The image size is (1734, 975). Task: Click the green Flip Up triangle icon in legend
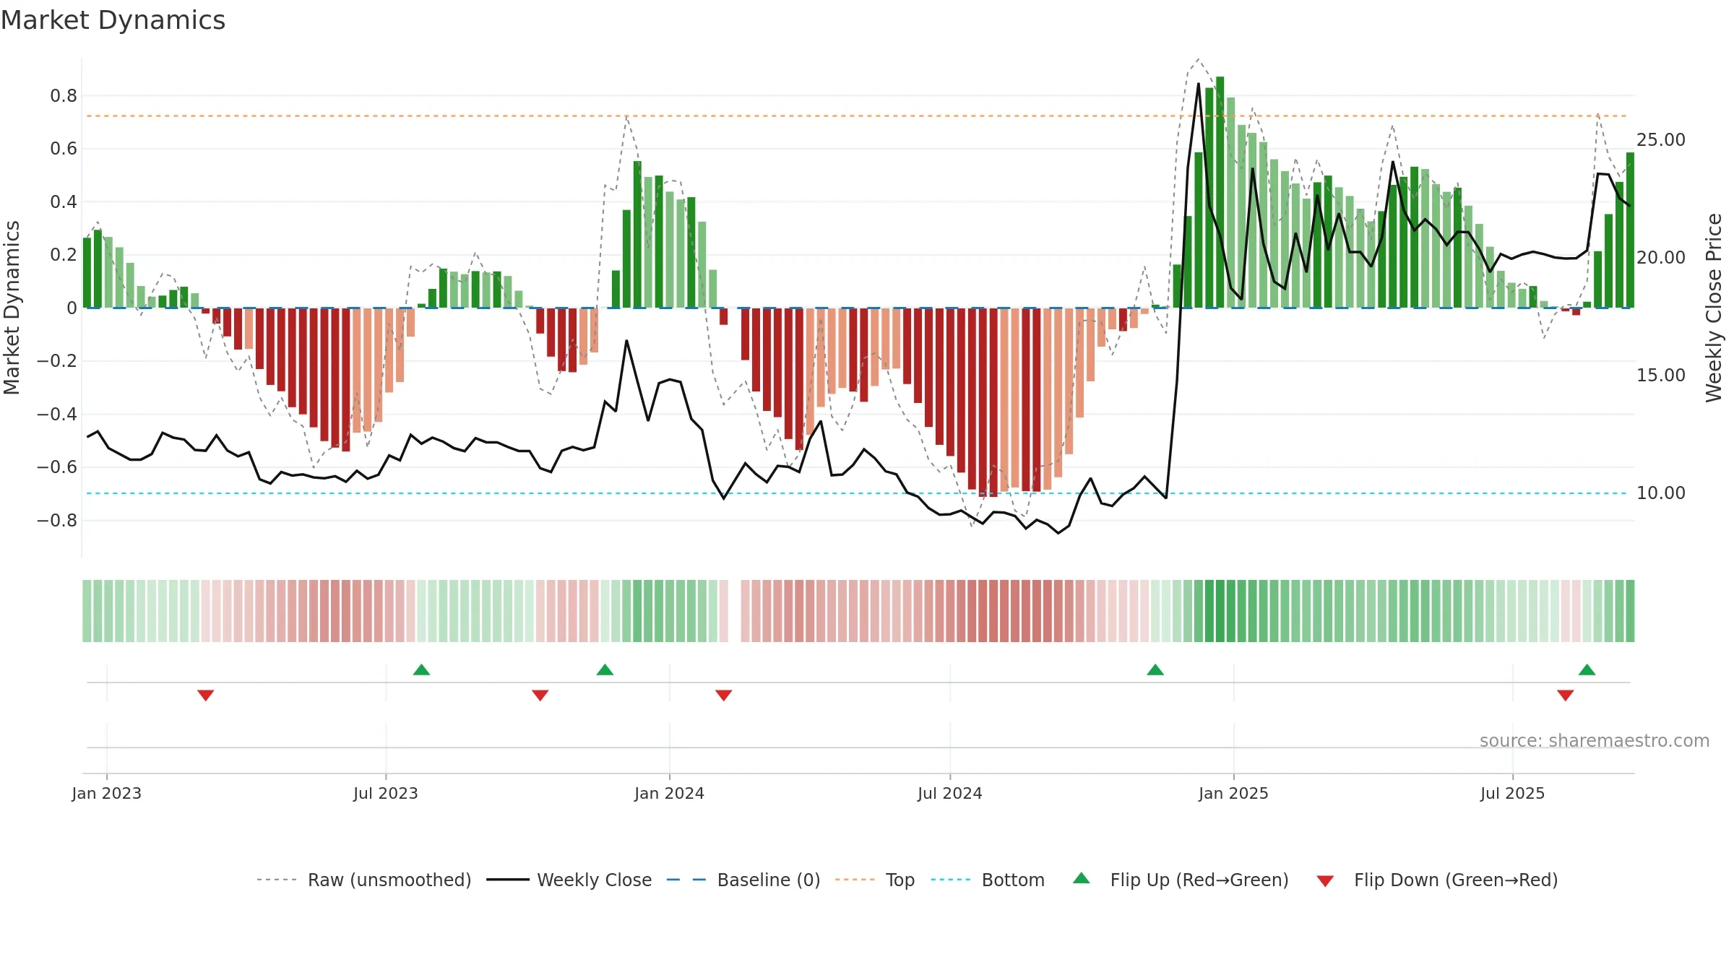coord(1082,878)
